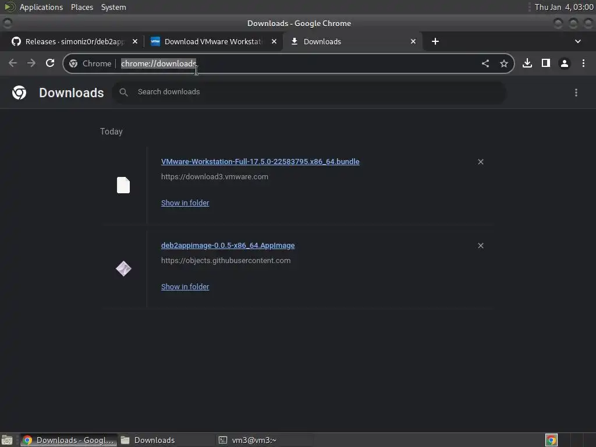The width and height of the screenshot is (596, 447).
Task: Click https://download3.vmware.com source text
Action: [x=214, y=177]
